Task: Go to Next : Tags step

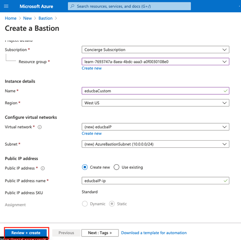Action: 100,233
